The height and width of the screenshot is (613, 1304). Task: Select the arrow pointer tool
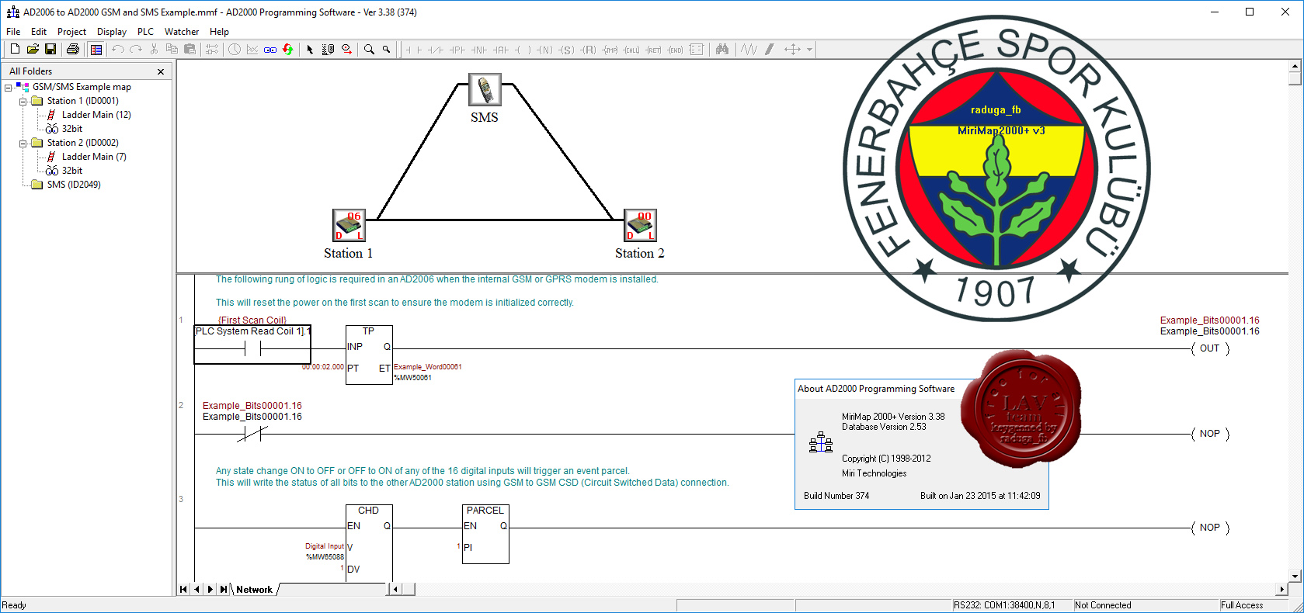pyautogui.click(x=310, y=50)
